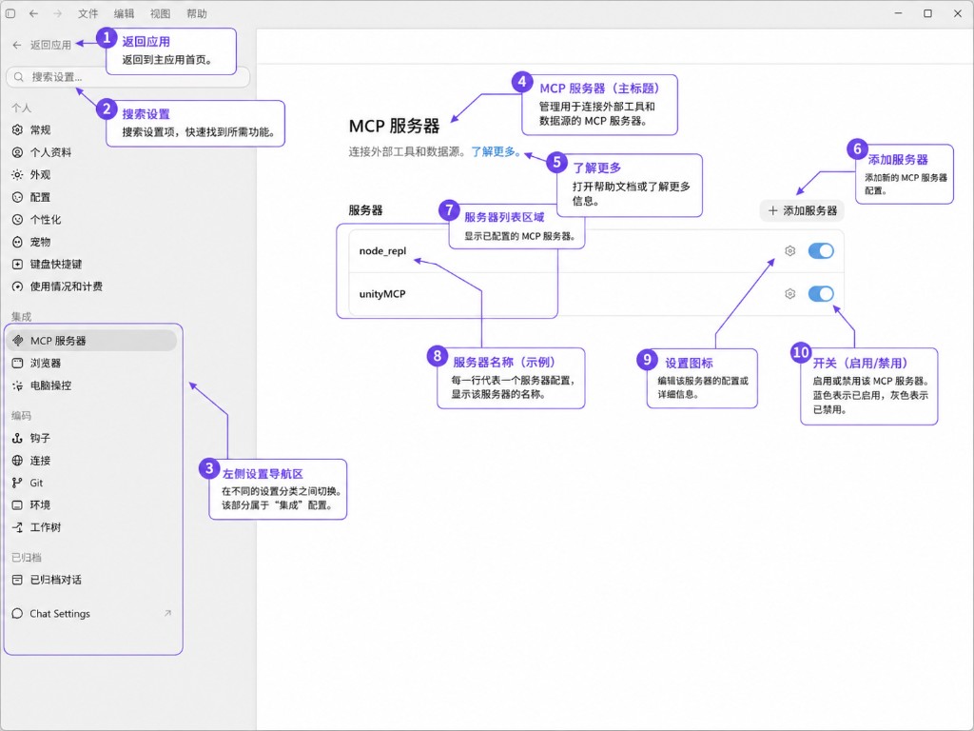The height and width of the screenshot is (731, 974).
Task: Click the node_repl server name
Action: (382, 251)
